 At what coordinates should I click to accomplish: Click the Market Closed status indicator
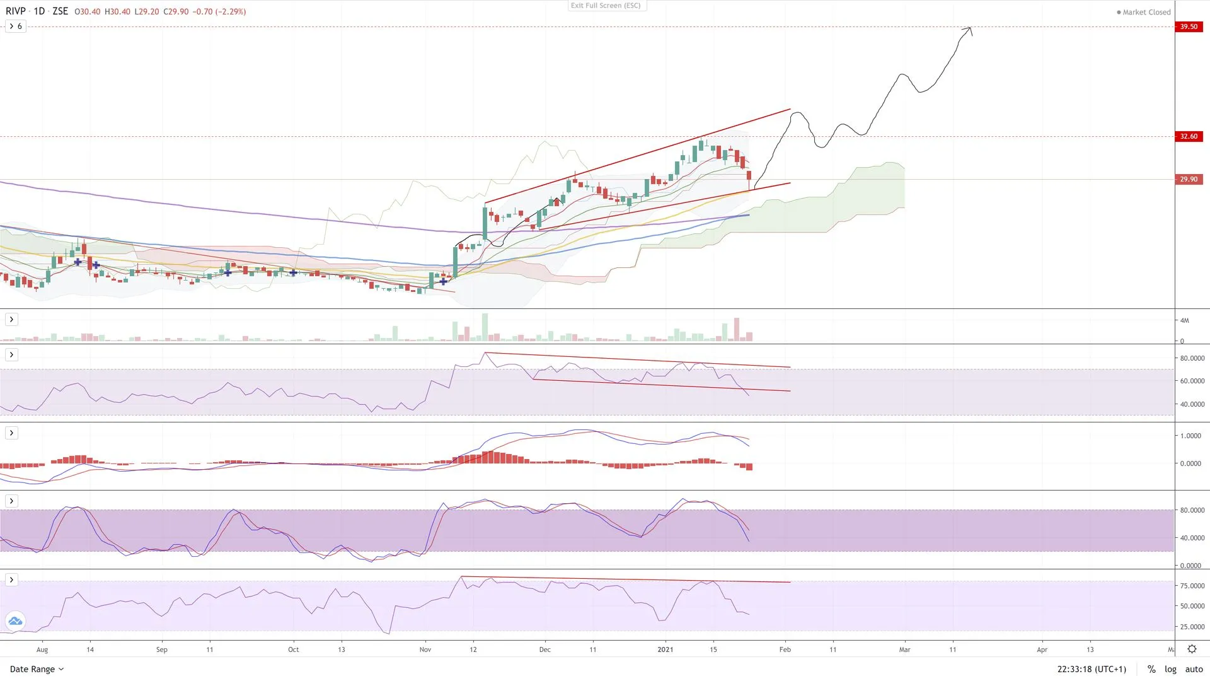(x=1143, y=12)
